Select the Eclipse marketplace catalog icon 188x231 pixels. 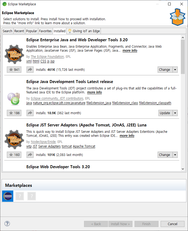click(x=8, y=196)
